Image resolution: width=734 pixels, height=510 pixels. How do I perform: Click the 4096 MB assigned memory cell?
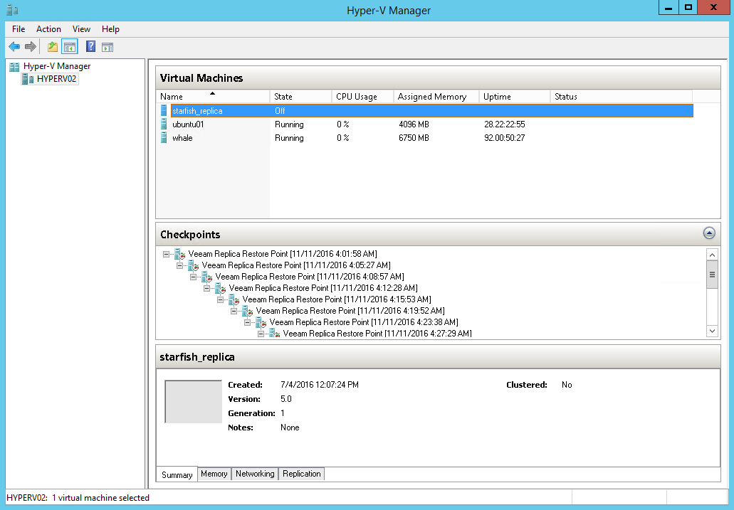414,124
